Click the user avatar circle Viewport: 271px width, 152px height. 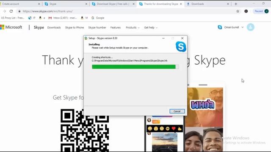250,27
